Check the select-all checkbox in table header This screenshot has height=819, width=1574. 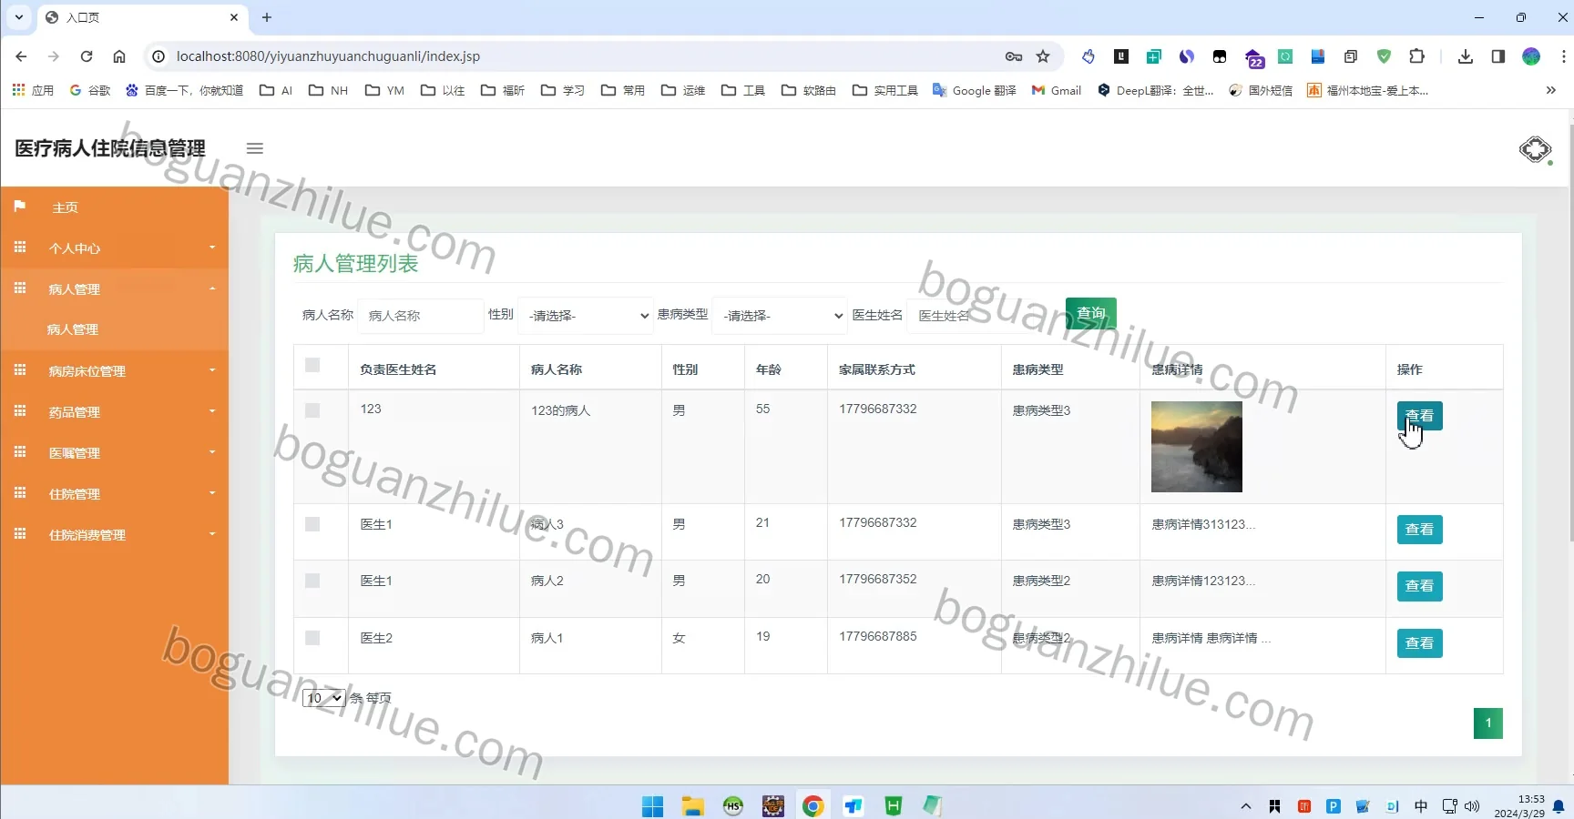tap(312, 365)
